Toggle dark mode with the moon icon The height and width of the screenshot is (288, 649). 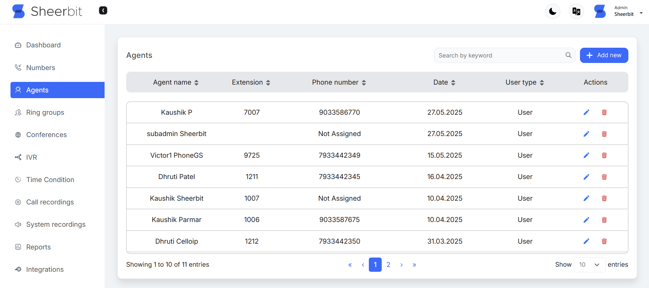click(x=553, y=12)
